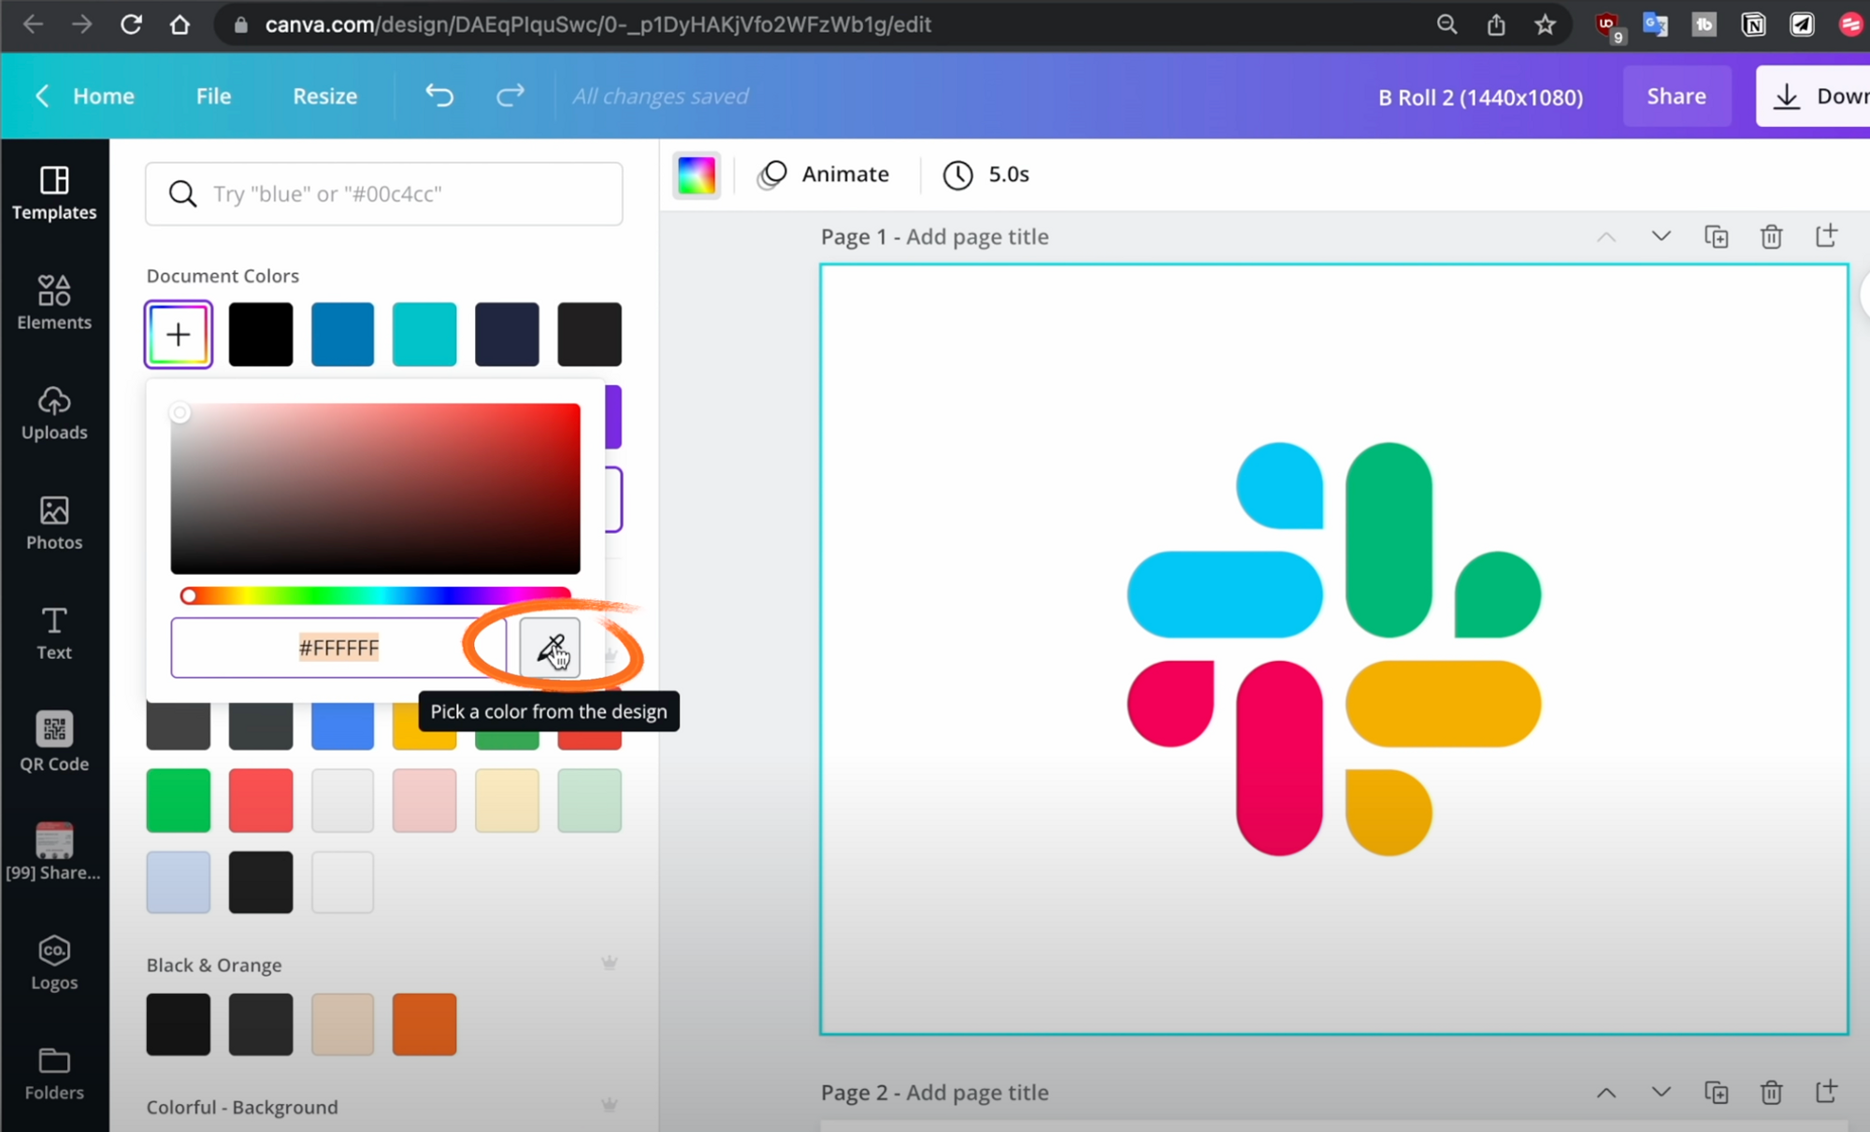The image size is (1870, 1132).
Task: Select the black document color swatch
Action: click(261, 335)
